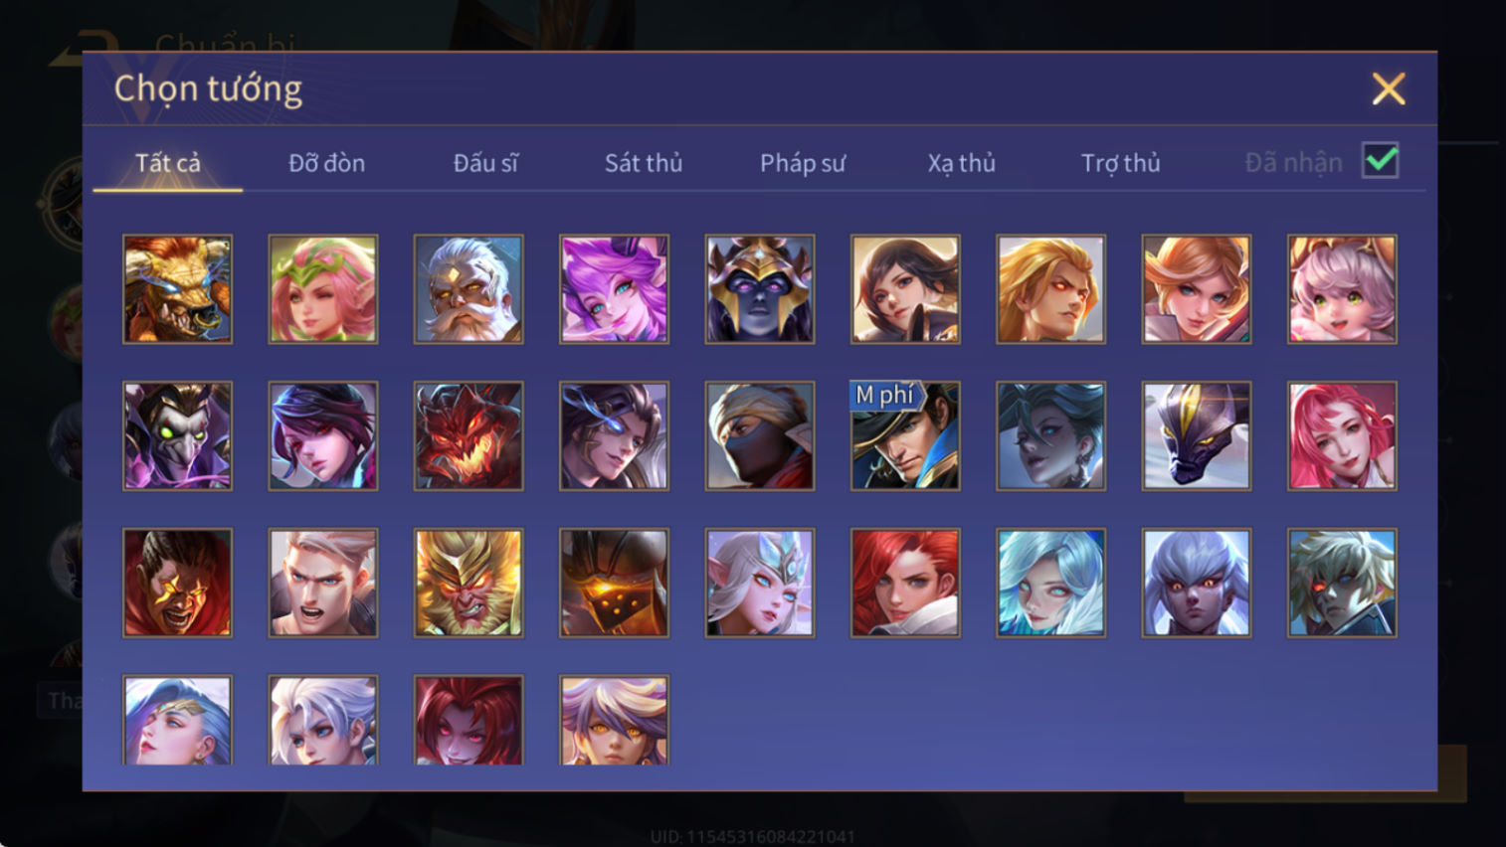Choose the masked ninja with turban hero

(x=760, y=436)
